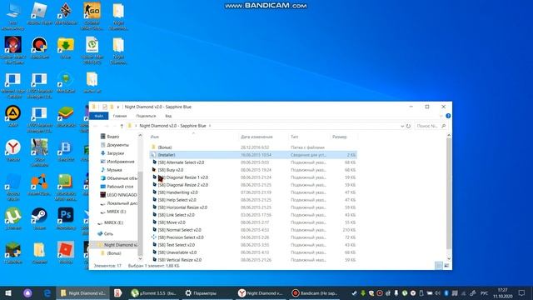Screen dimensions: 533x300
Task: Open the Главная ribbon tab
Action: (x=120, y=116)
